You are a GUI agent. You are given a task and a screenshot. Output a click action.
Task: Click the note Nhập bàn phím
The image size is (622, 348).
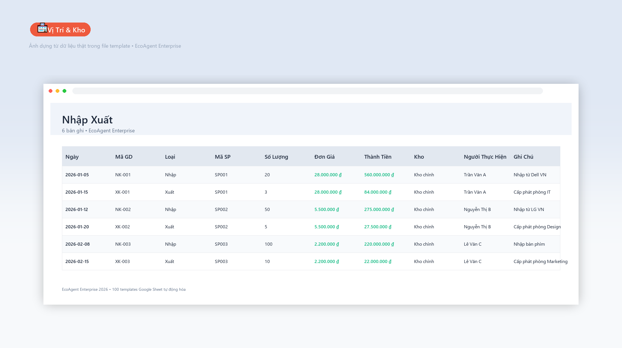(x=529, y=244)
